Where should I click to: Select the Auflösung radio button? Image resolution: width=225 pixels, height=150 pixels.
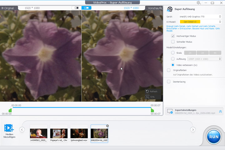point(173,59)
